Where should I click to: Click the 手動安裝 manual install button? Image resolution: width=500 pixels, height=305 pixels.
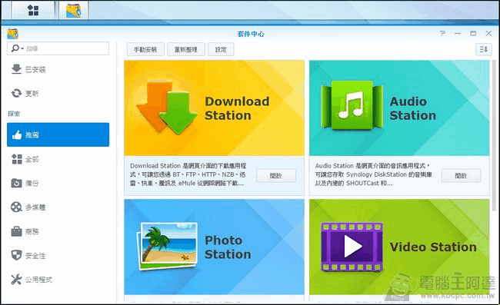tap(145, 49)
